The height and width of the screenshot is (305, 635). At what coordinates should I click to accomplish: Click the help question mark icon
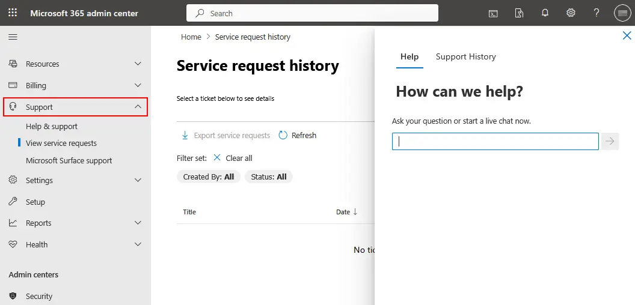(596, 13)
